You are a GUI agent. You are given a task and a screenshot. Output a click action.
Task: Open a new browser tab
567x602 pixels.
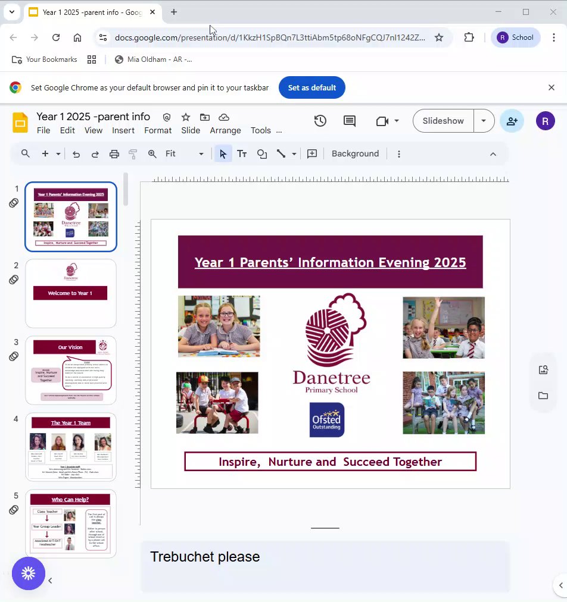tap(174, 12)
